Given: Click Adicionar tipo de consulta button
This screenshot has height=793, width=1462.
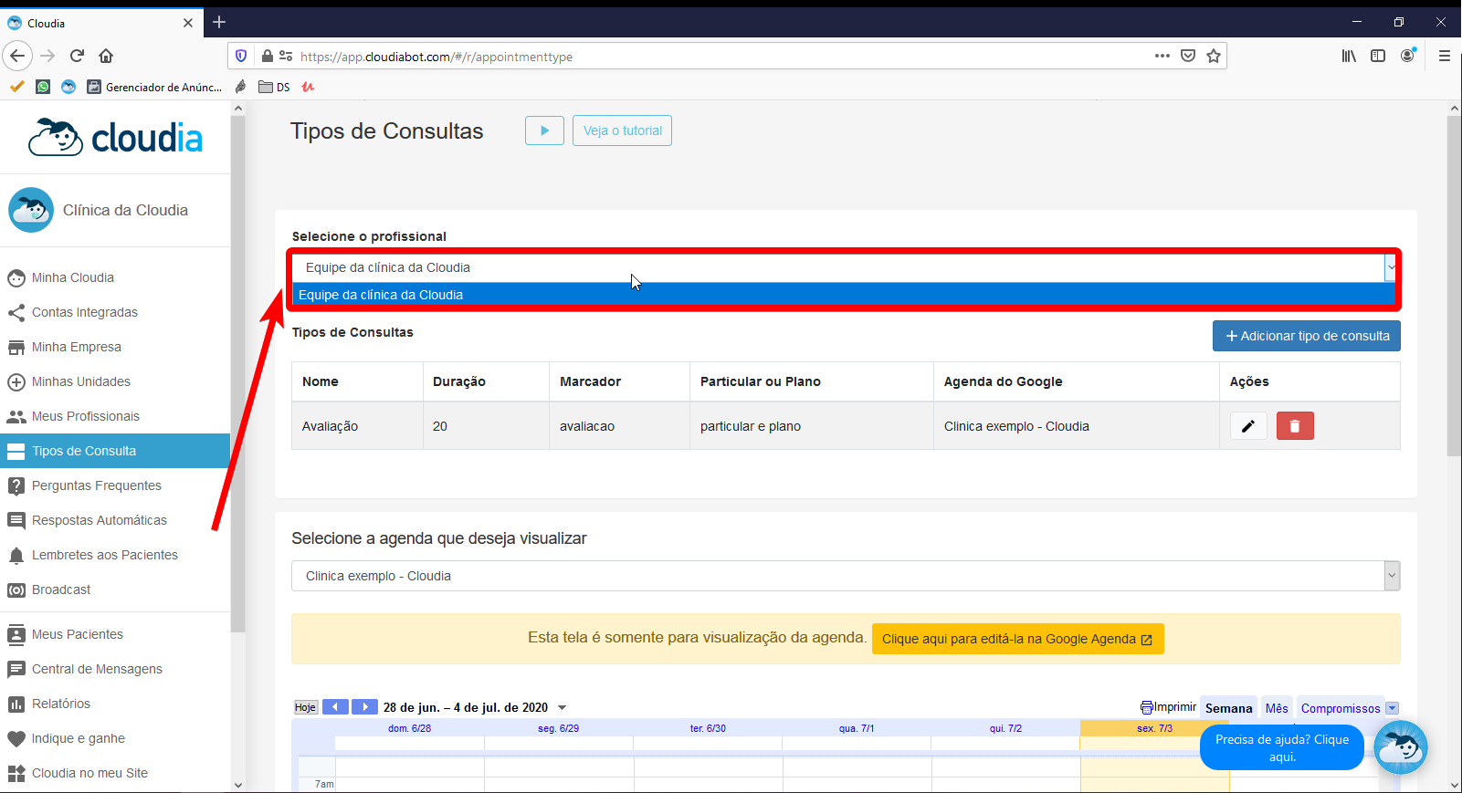Looking at the screenshot, I should 1307,336.
